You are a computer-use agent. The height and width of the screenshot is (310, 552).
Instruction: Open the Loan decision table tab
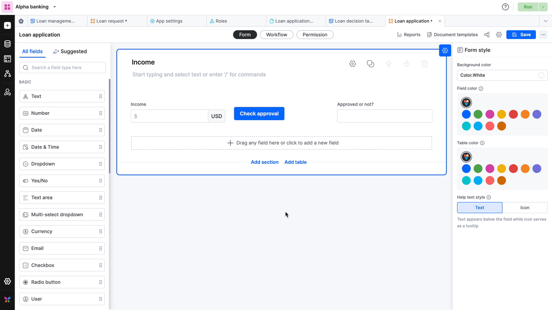pos(355,21)
